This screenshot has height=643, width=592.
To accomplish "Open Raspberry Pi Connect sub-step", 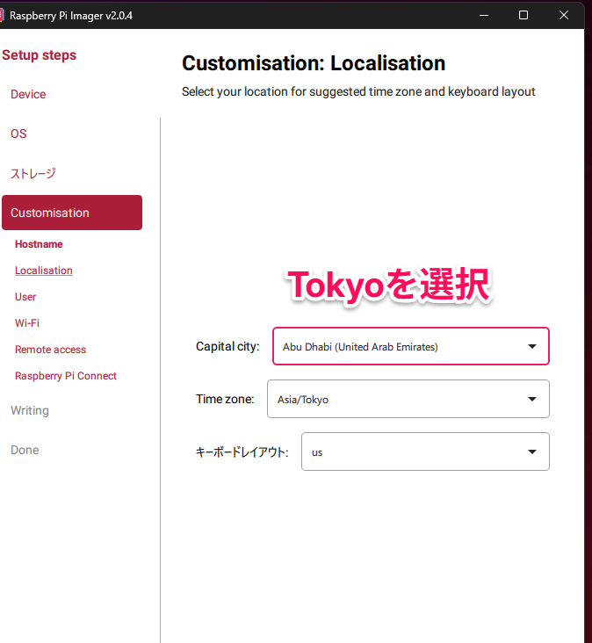I will click(x=66, y=376).
